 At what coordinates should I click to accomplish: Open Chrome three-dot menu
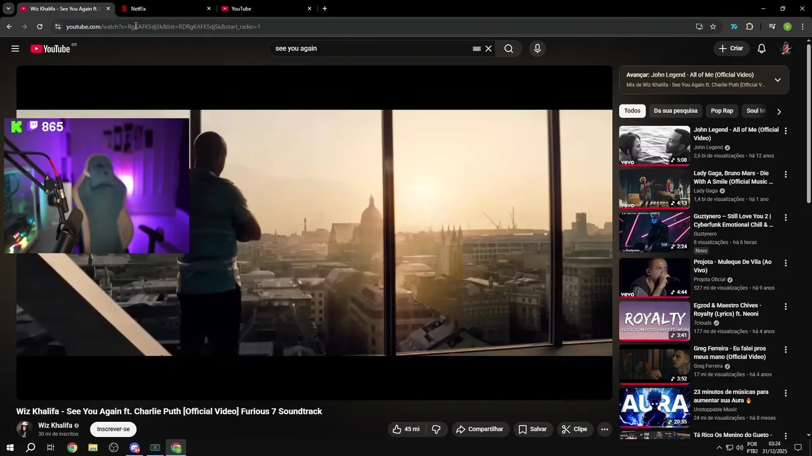(x=803, y=27)
